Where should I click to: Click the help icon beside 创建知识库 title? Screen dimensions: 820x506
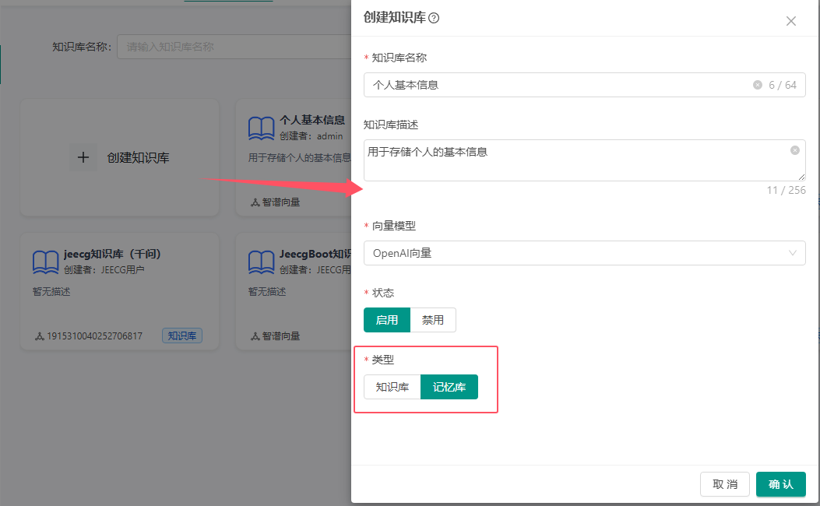[x=434, y=18]
